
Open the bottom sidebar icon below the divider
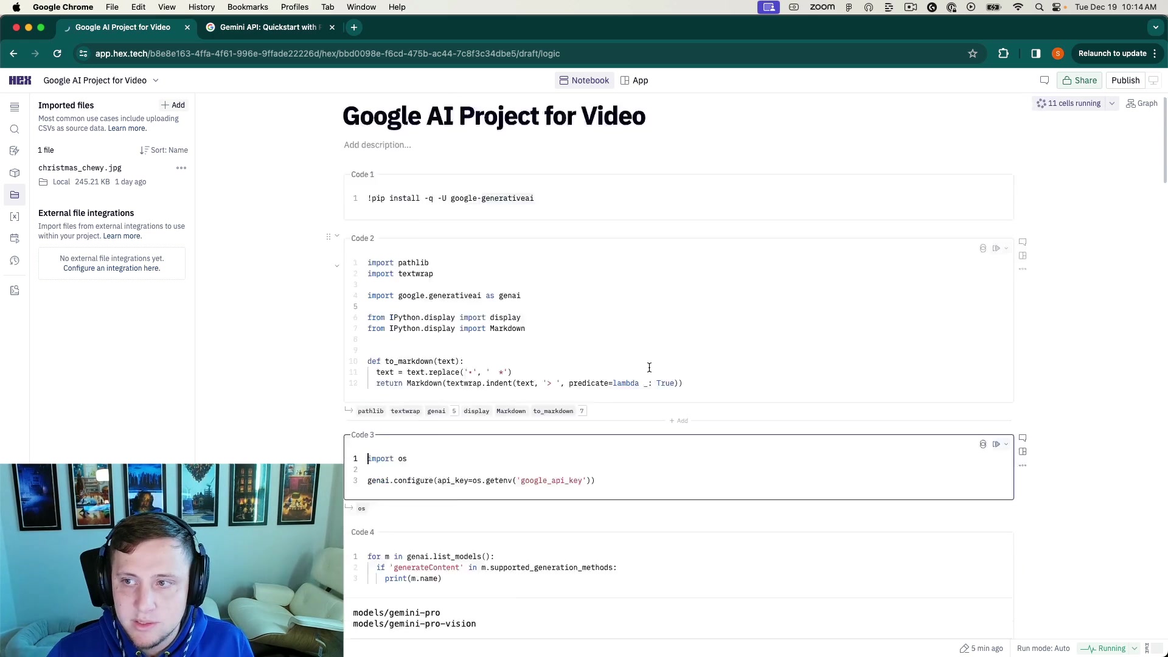click(x=15, y=291)
